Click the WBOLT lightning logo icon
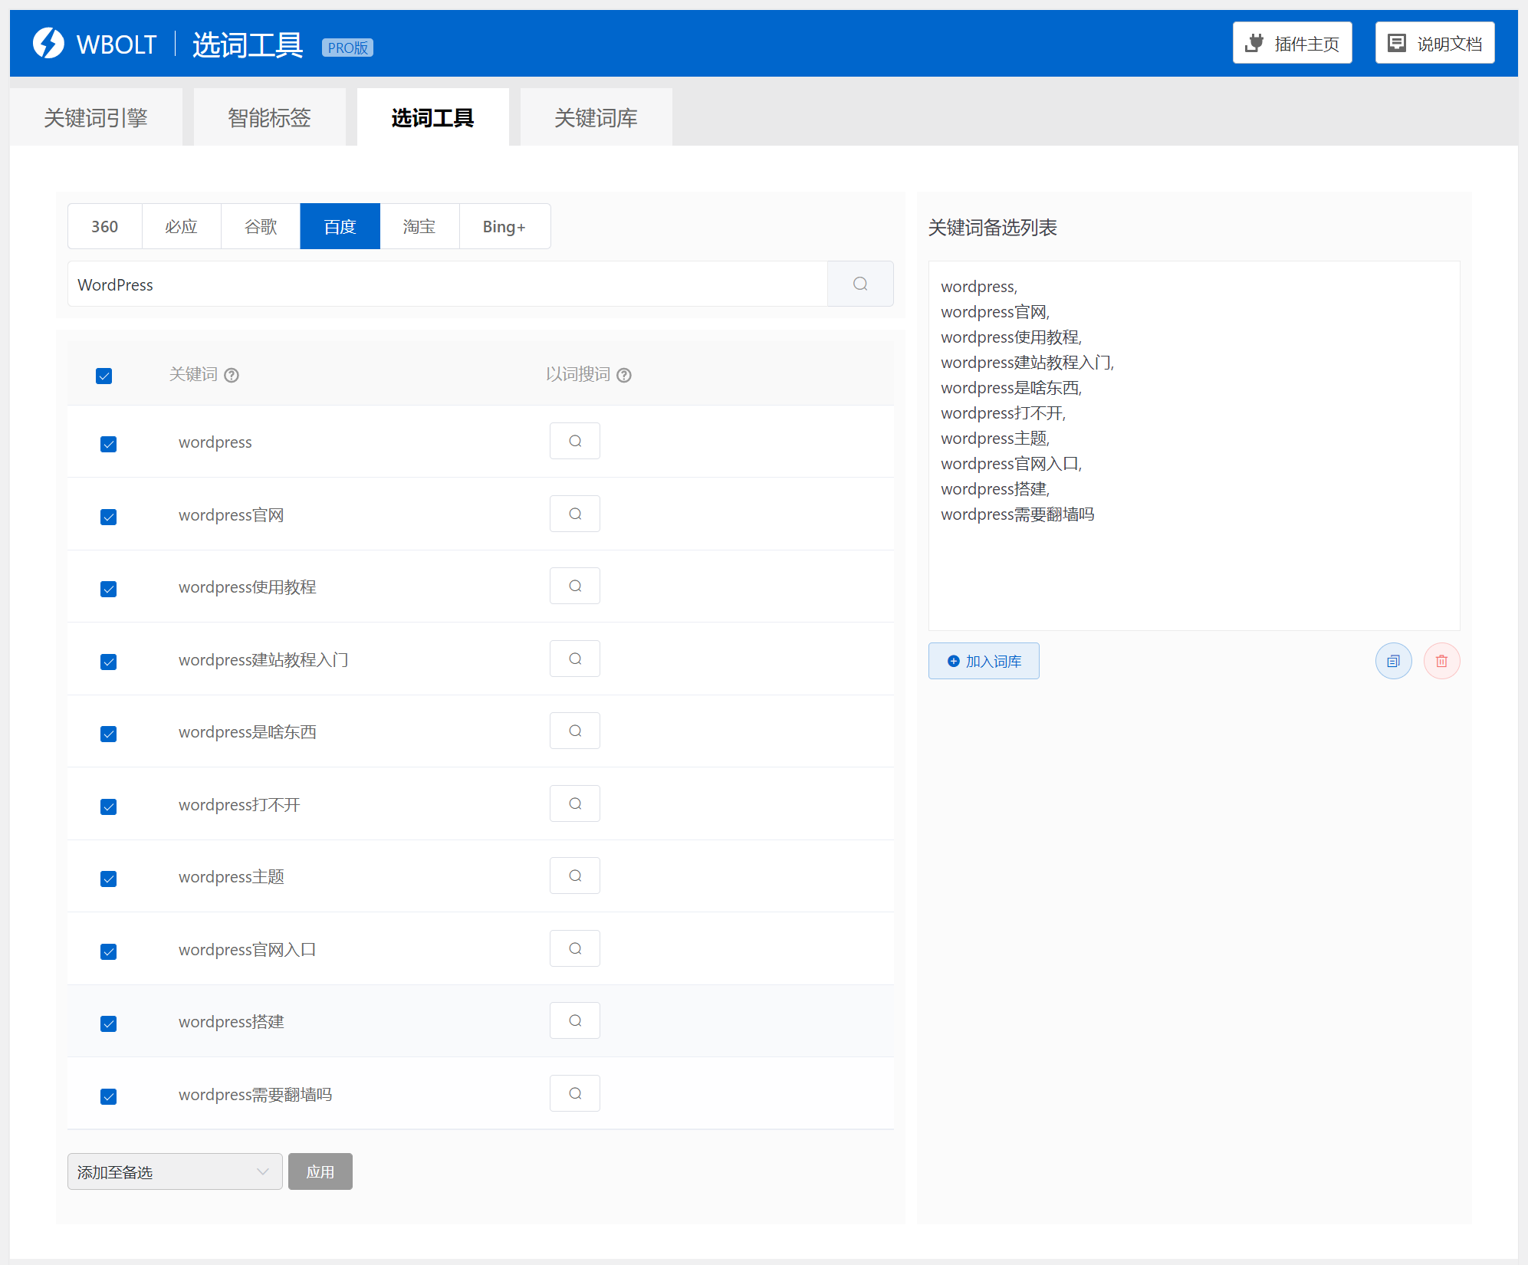The image size is (1528, 1265). (48, 44)
